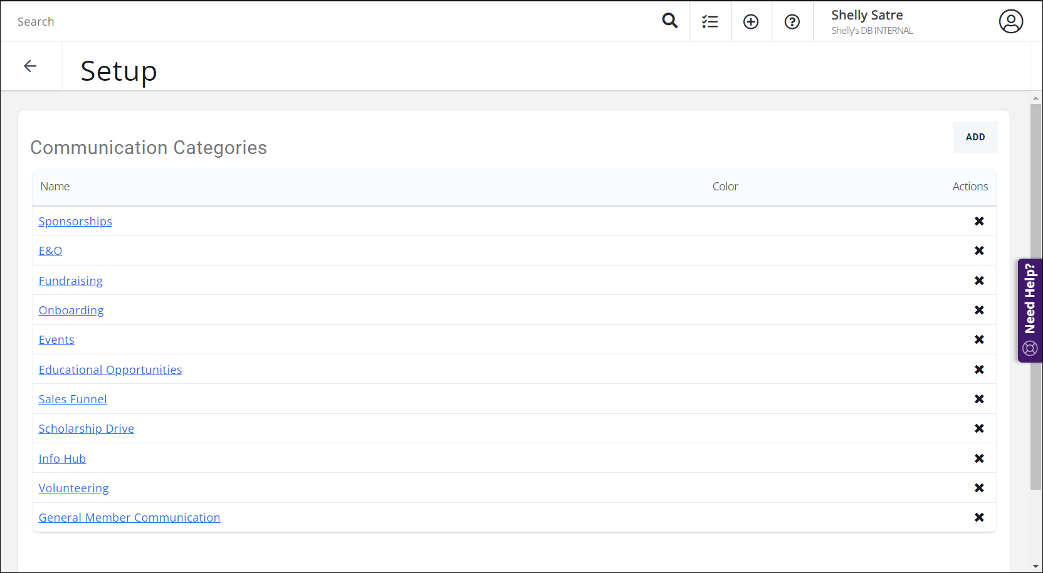Select the Volunteering category link
Screen dimensions: 1043x573
click(x=74, y=488)
